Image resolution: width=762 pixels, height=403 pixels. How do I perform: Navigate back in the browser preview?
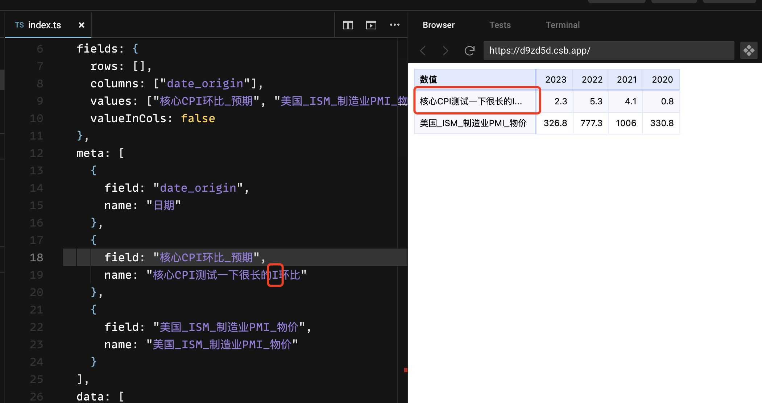[x=422, y=51]
